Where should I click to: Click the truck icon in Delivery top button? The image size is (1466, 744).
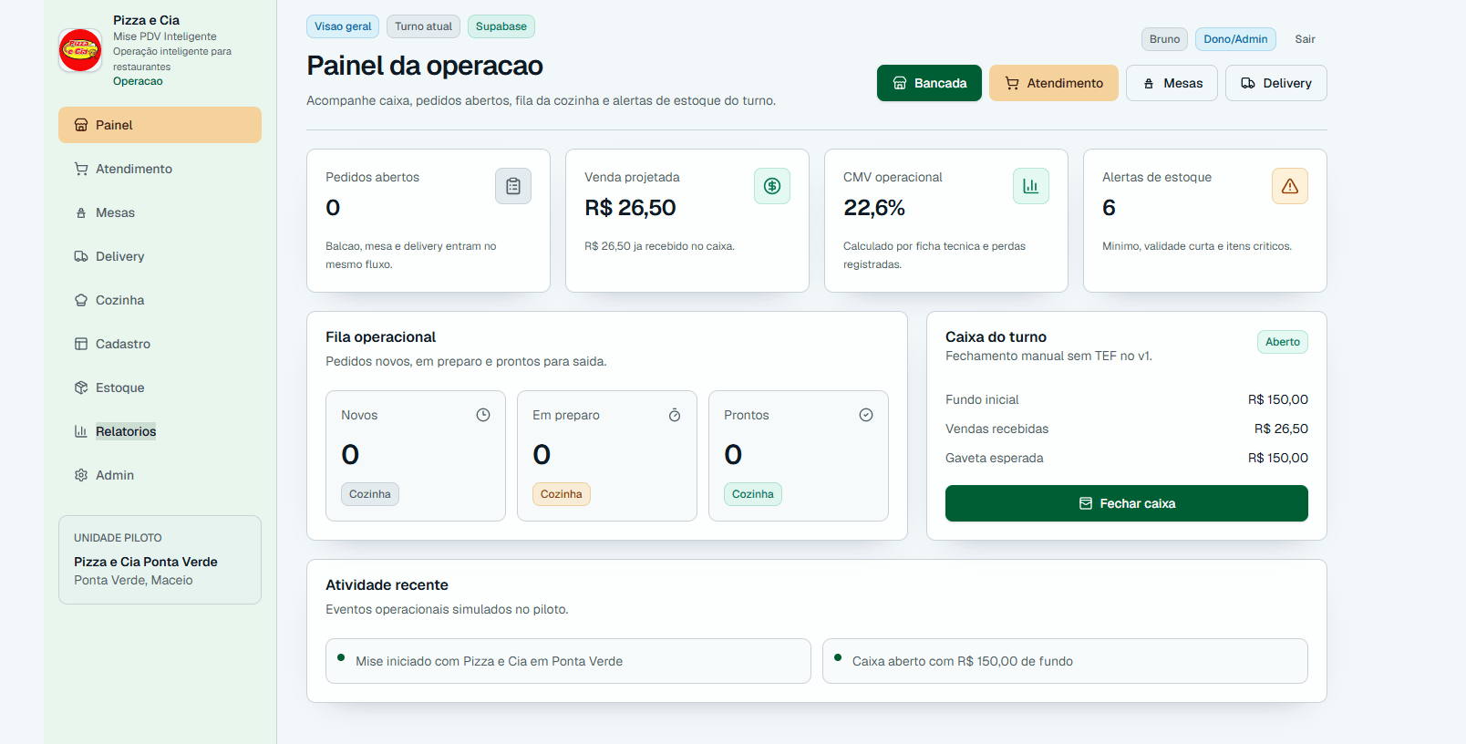pos(1248,83)
